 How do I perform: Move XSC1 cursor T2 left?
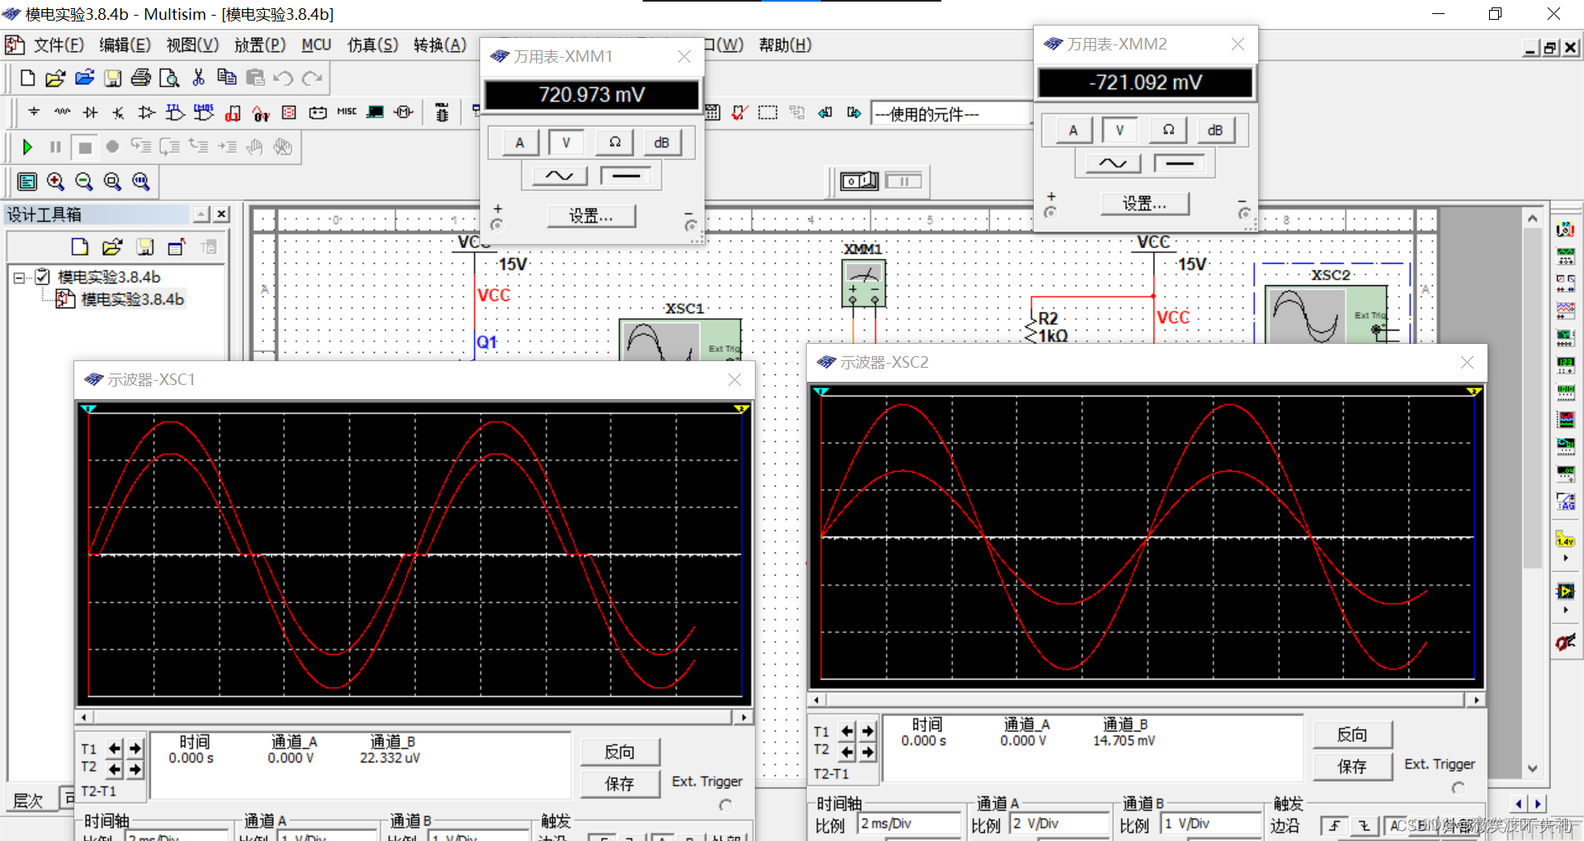coord(115,769)
